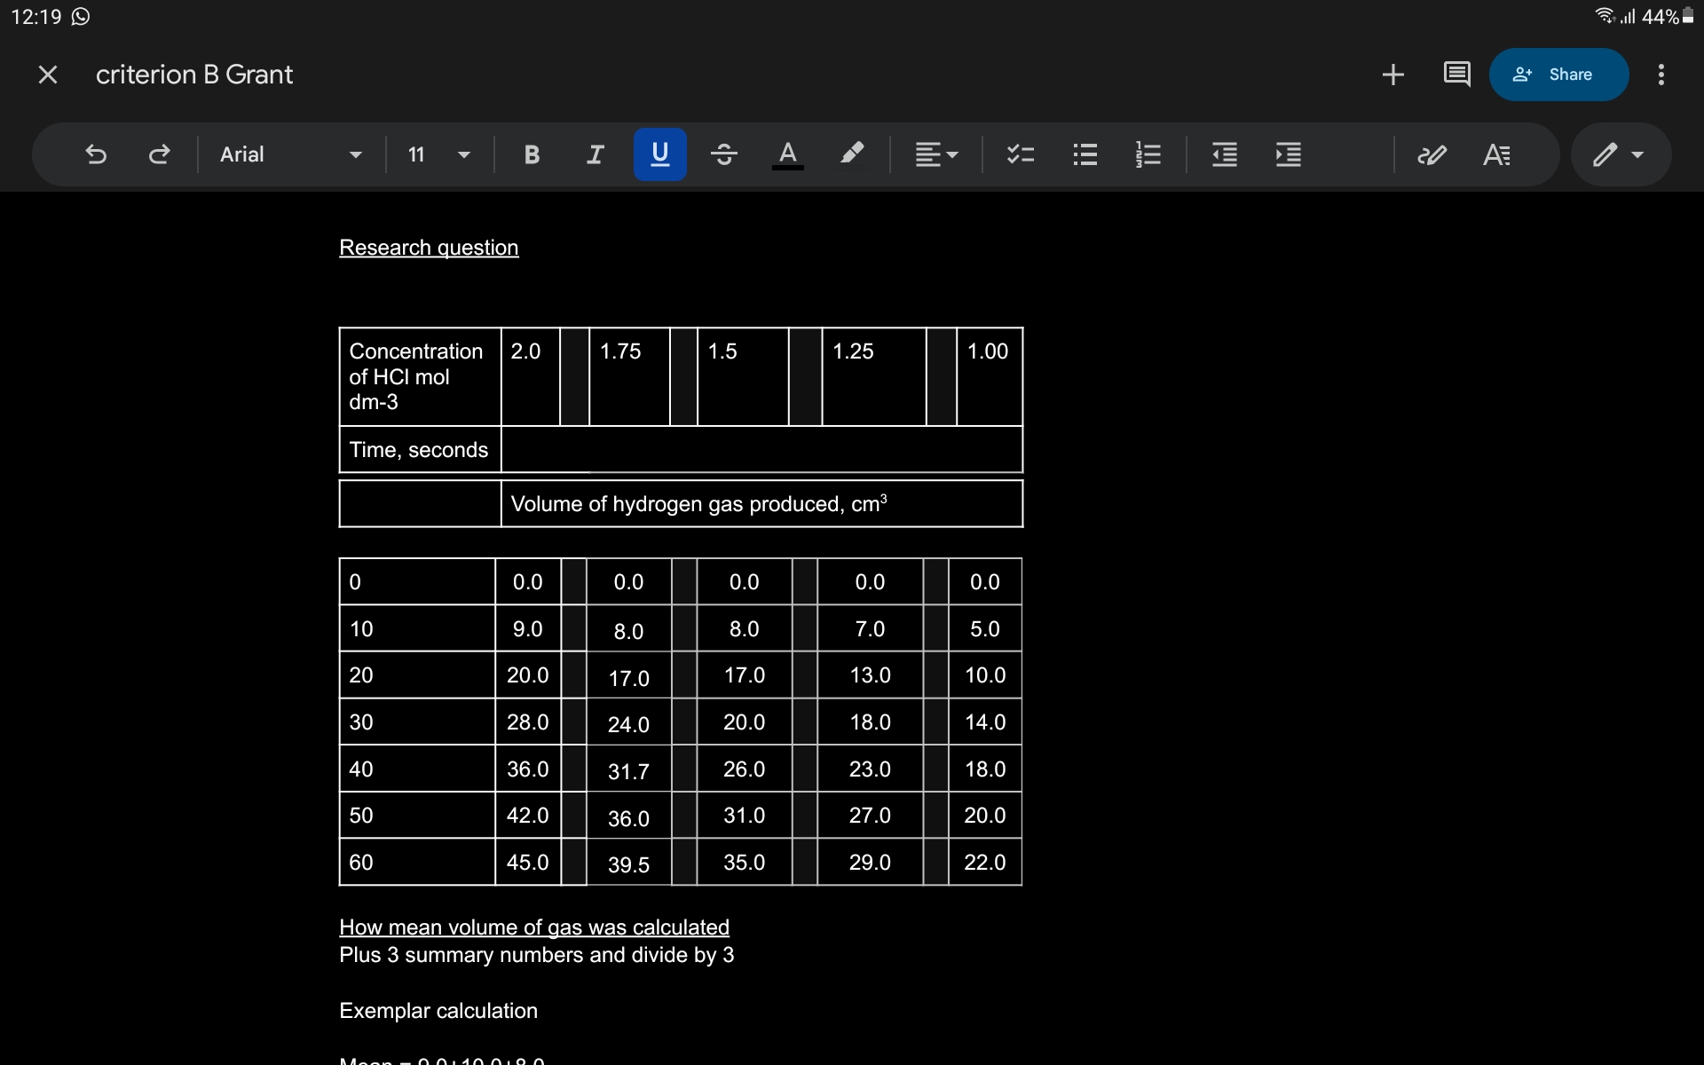
Task: Open the three-dot more options menu
Action: (x=1661, y=75)
